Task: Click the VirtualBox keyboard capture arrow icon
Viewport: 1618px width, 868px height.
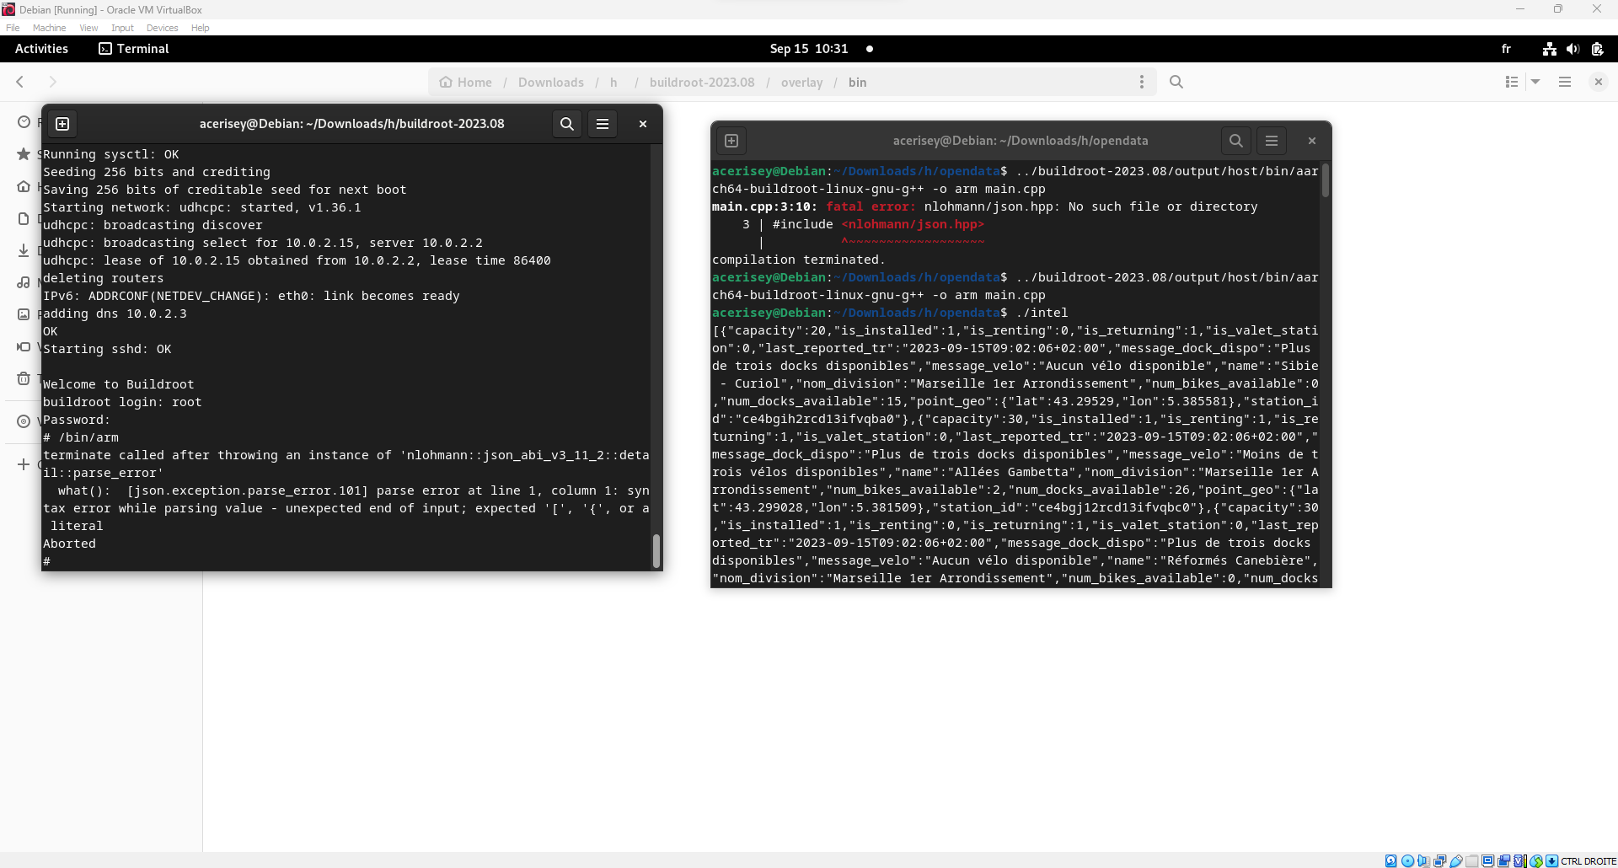Action: [x=1551, y=860]
